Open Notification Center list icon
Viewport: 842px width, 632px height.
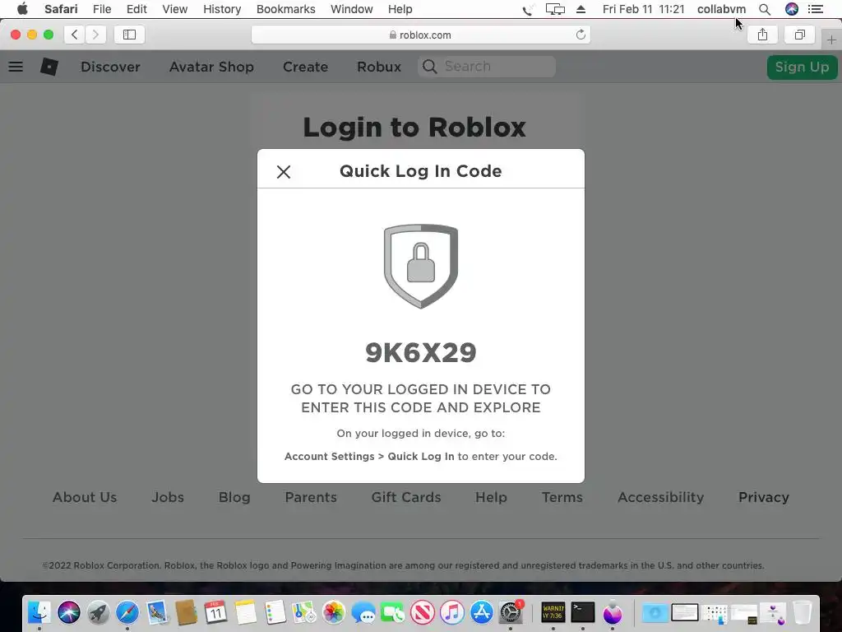point(816,9)
